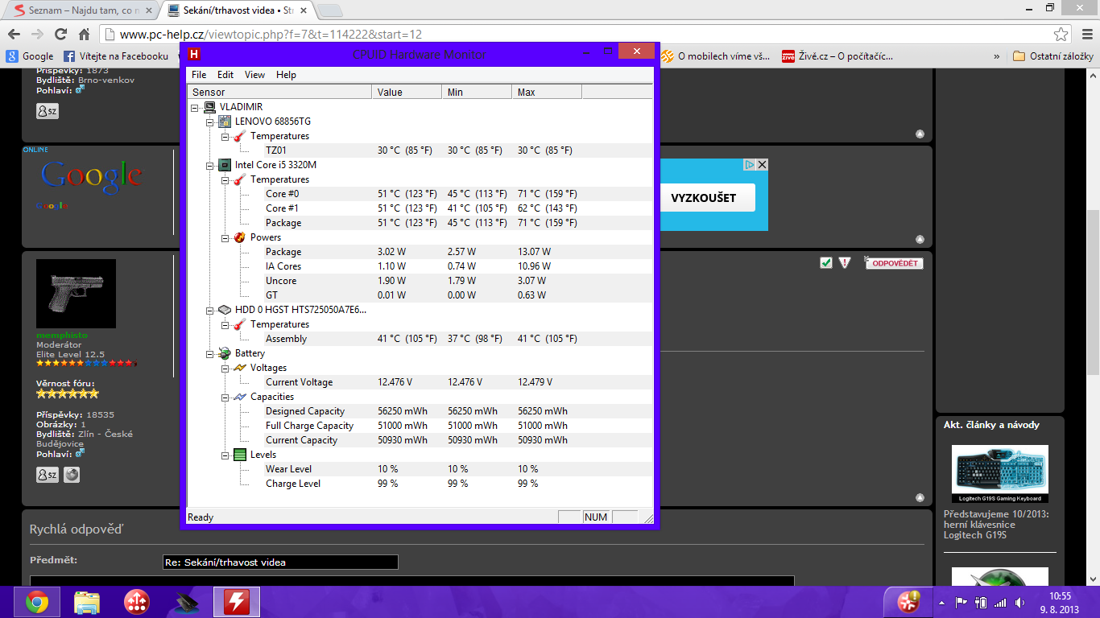This screenshot has width=1100, height=618.
Task: Open the Google bookmark
Action: coord(30,56)
